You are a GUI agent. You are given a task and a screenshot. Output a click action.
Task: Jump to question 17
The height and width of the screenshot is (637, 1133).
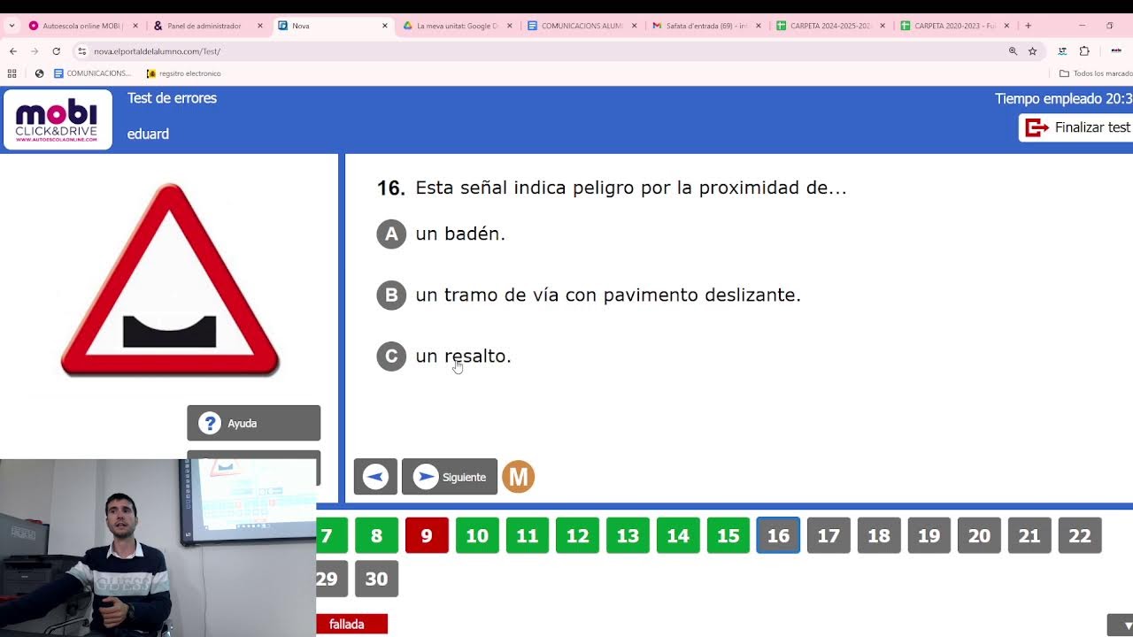(829, 535)
